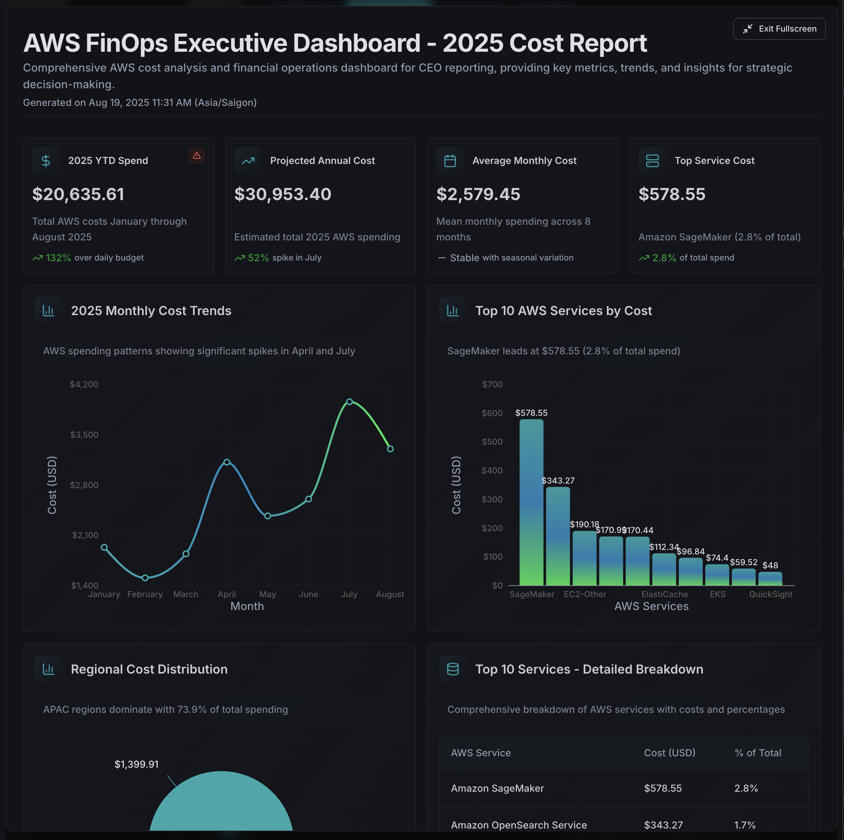
Task: Click the server icon beside Top Service Cost
Action: [x=652, y=160]
